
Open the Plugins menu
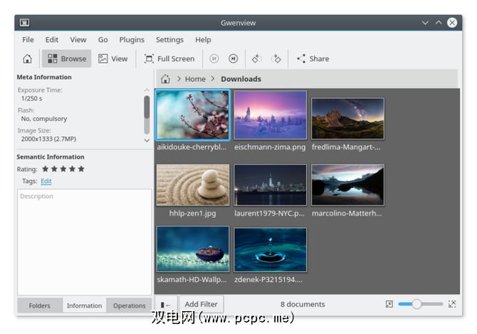131,40
